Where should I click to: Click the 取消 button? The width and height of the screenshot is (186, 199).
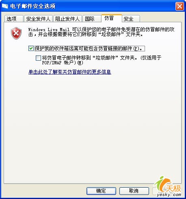pyautogui.click(x=134, y=191)
